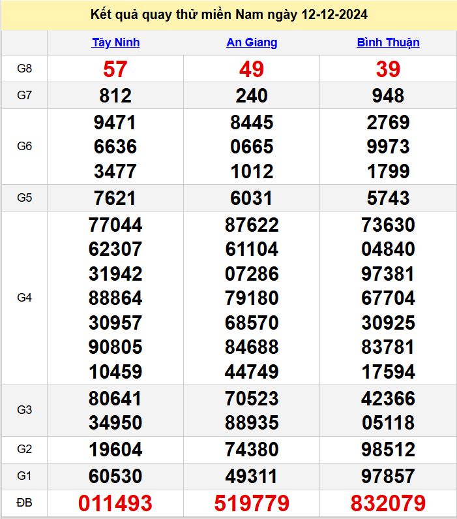Click the G5 number 7621

pyautogui.click(x=115, y=198)
